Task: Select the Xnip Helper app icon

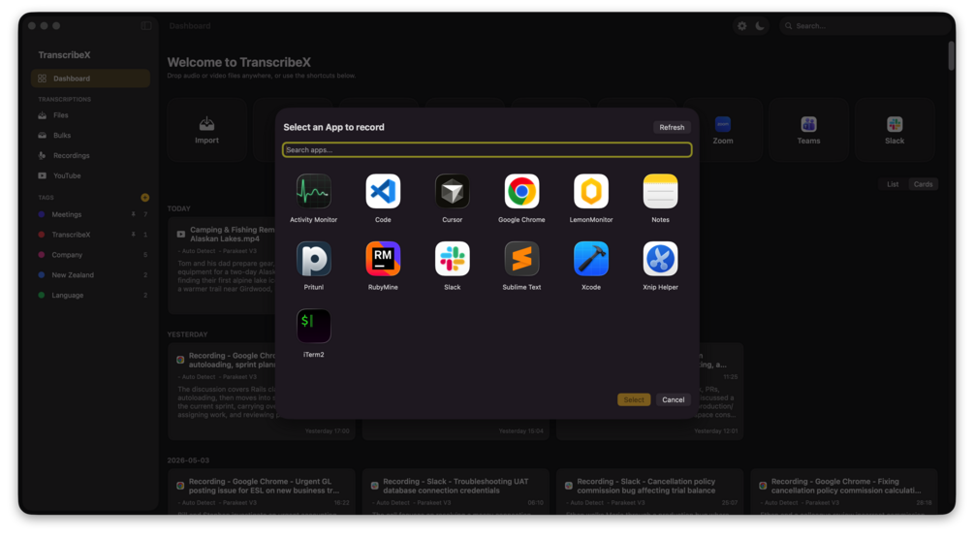Action: (x=660, y=259)
